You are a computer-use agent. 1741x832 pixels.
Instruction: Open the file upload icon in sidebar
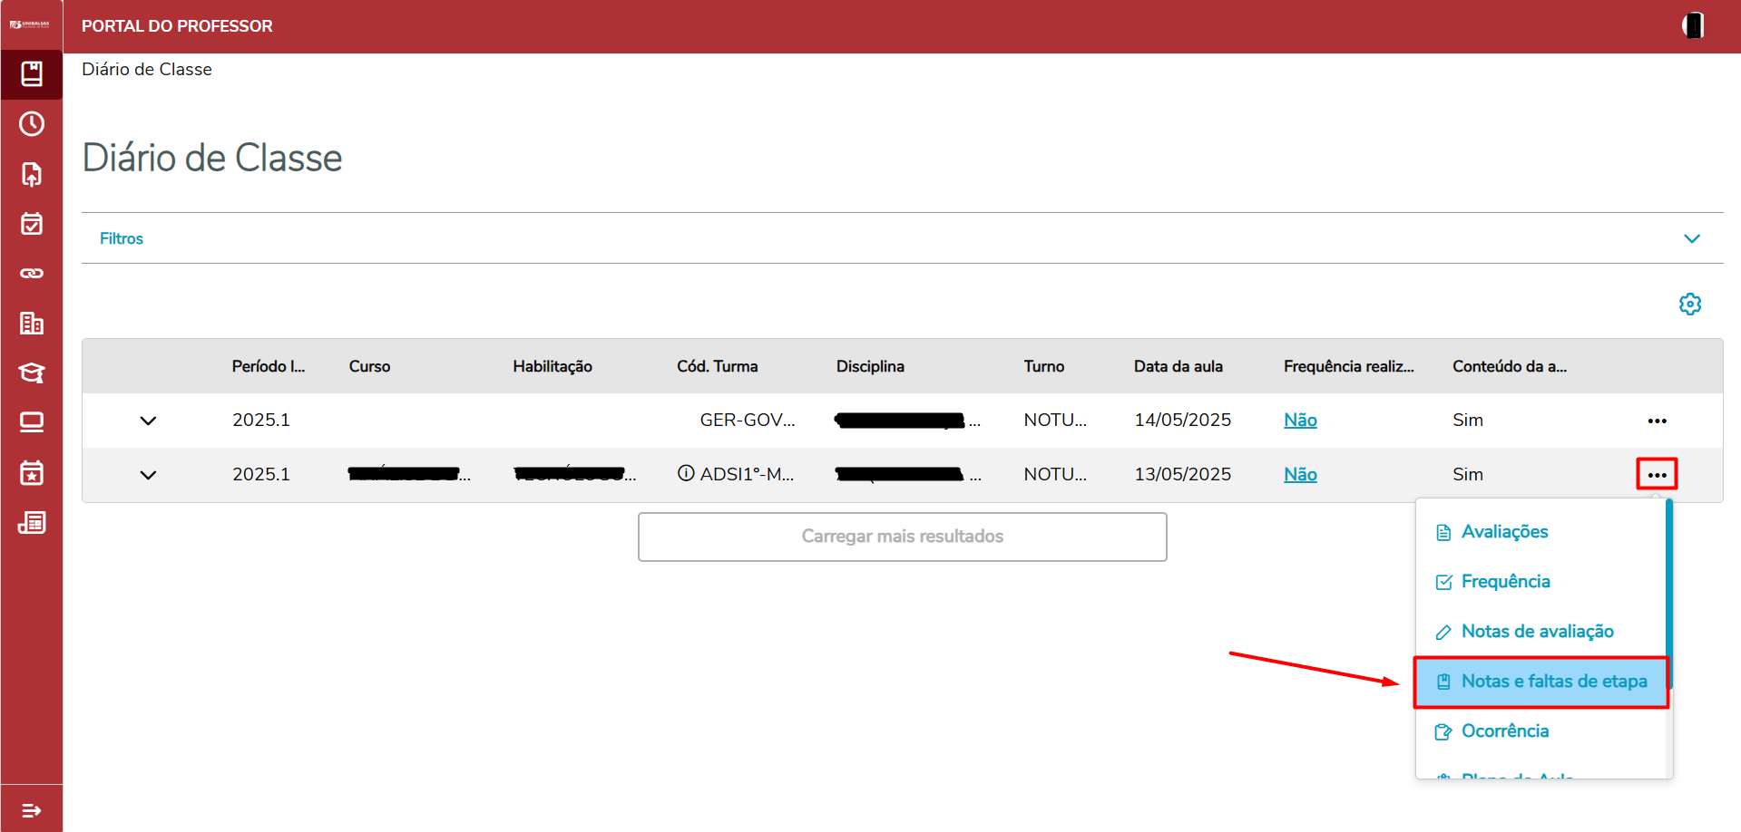click(x=32, y=174)
